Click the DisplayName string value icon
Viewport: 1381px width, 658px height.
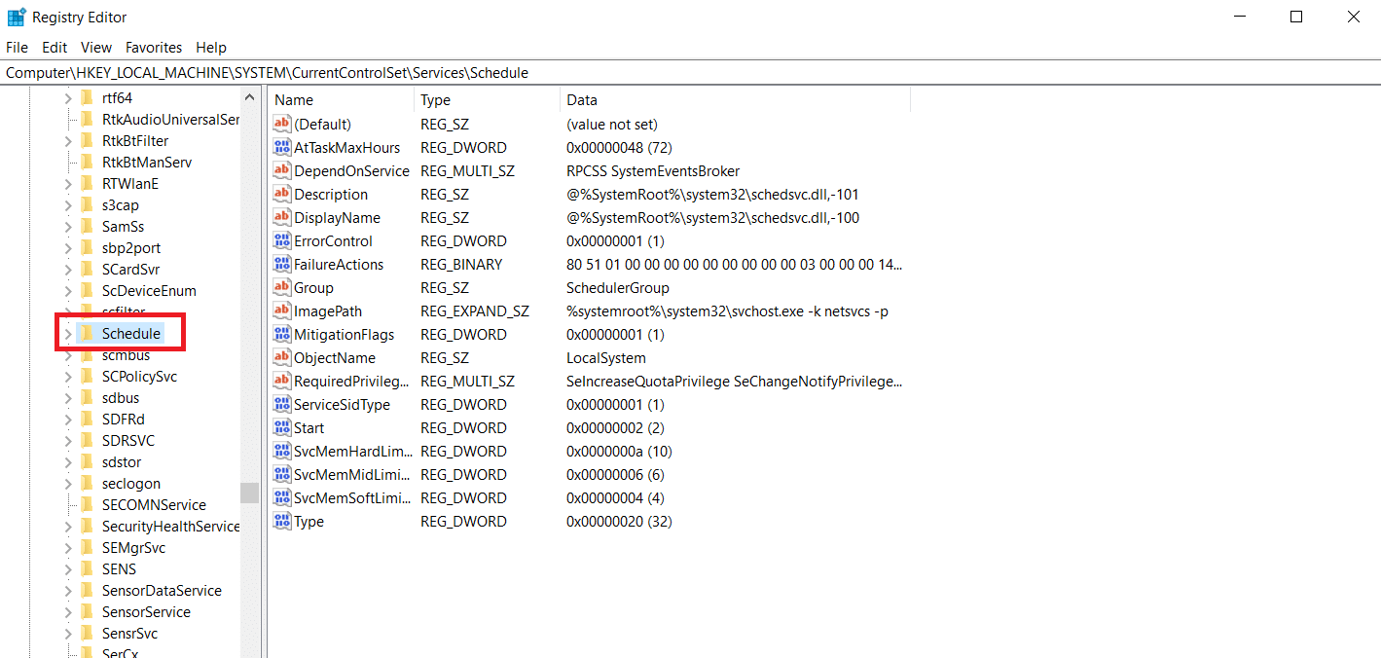coord(282,218)
